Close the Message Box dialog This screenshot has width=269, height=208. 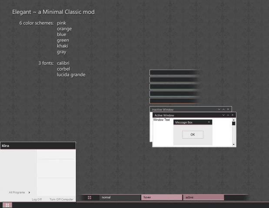click(x=209, y=122)
